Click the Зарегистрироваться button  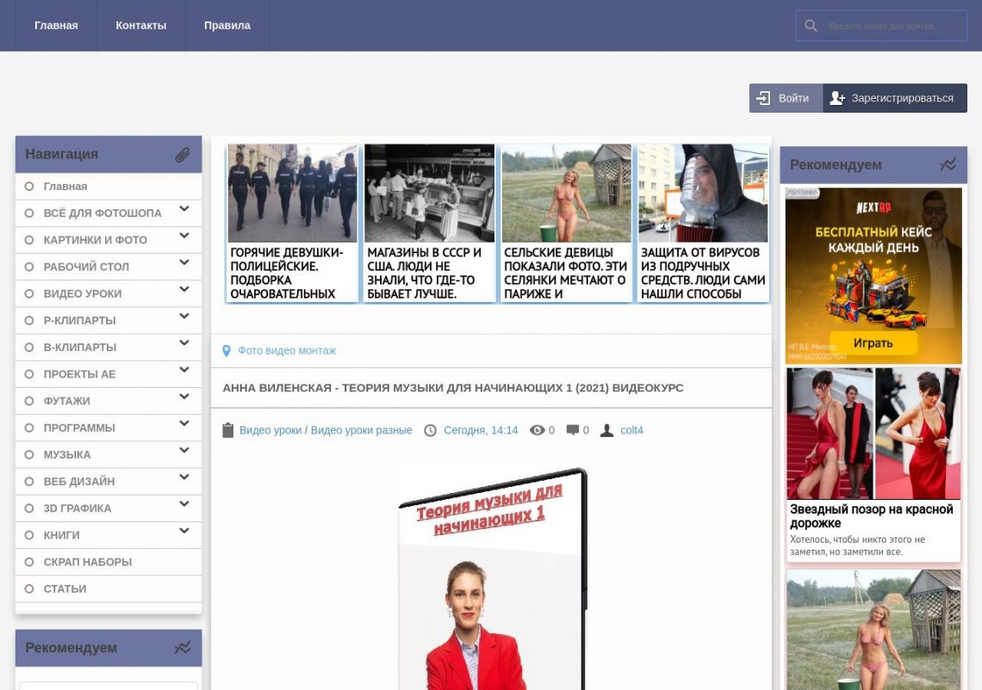coord(894,98)
